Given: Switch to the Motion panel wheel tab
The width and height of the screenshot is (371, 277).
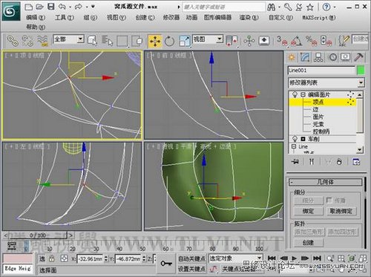Looking at the screenshot, I should coord(333,57).
